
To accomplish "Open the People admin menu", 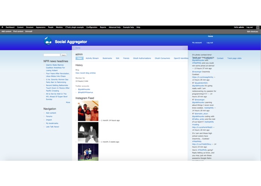I will [51, 27].
